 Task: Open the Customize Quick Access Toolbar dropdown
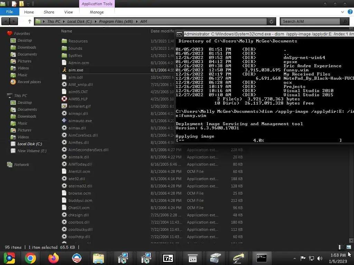click(x=28, y=4)
